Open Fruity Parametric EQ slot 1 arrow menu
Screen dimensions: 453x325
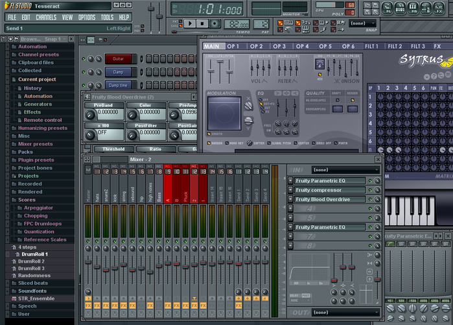click(290, 181)
